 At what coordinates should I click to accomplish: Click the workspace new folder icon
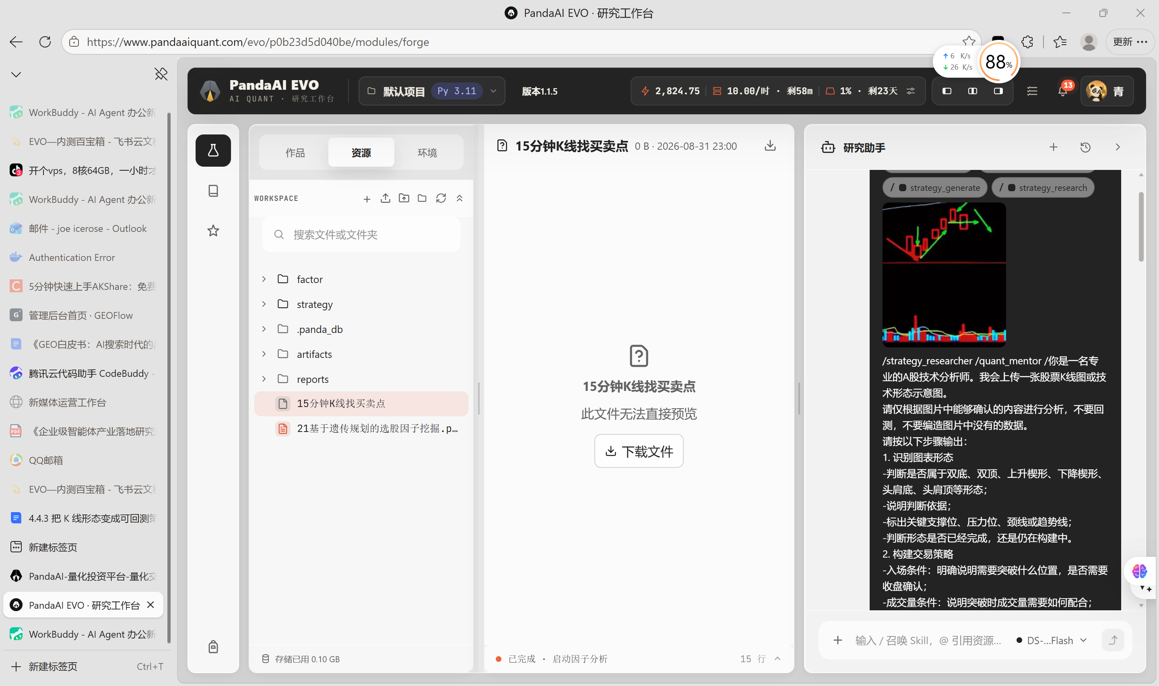(x=422, y=198)
